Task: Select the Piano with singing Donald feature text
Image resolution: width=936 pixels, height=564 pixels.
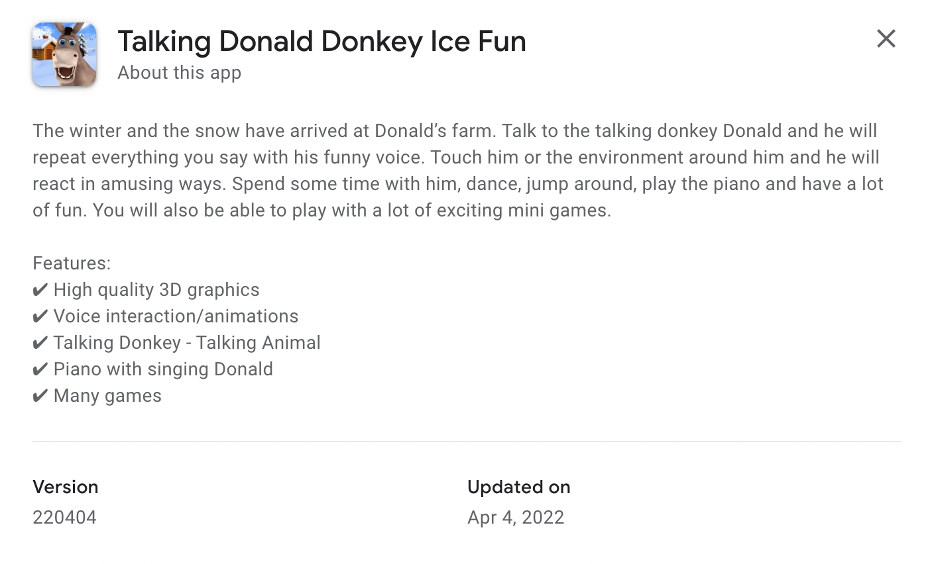Action: pos(163,369)
